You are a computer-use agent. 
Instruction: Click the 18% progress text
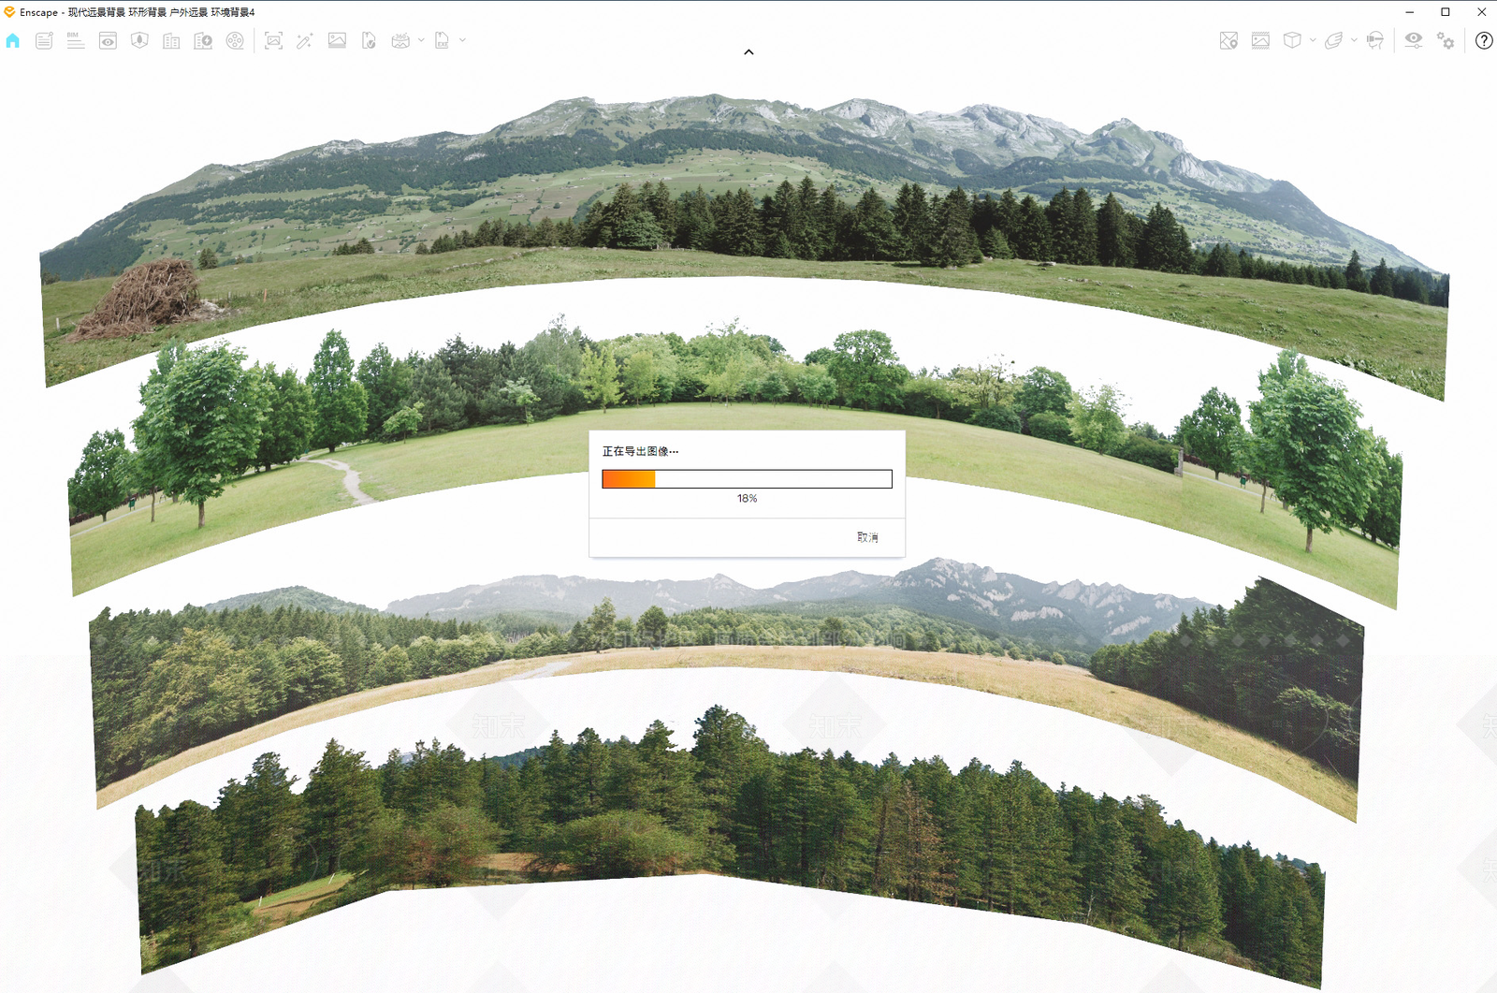click(747, 499)
